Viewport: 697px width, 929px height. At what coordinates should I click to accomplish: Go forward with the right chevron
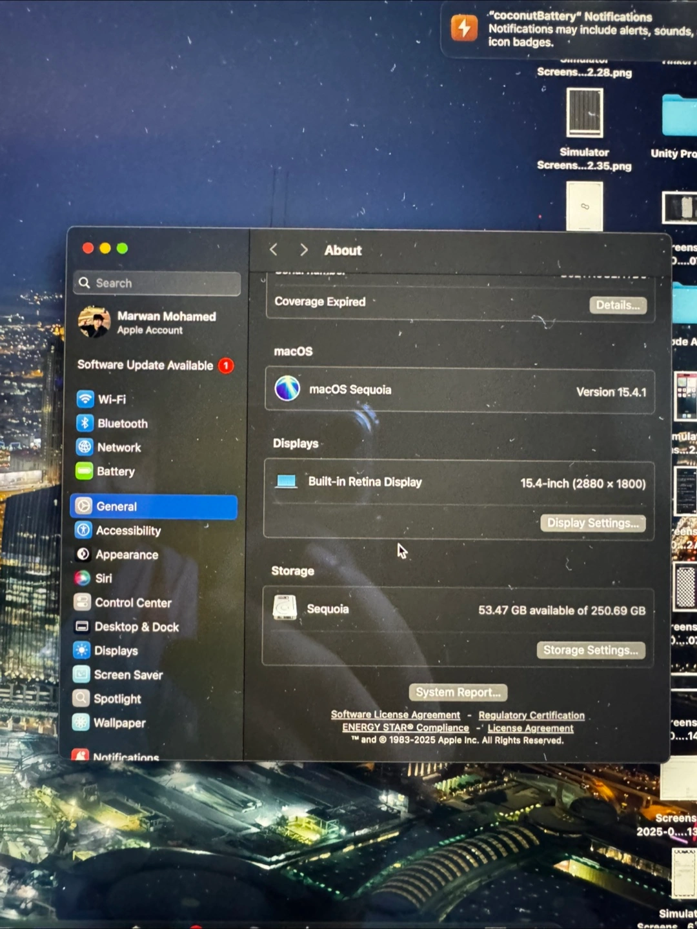point(303,250)
